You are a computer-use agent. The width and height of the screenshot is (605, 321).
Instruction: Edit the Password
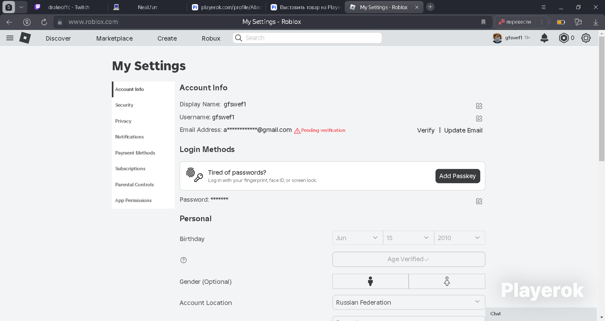pos(479,201)
